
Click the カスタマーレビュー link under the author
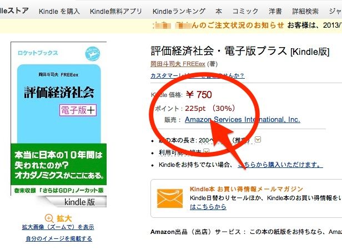[198, 75]
